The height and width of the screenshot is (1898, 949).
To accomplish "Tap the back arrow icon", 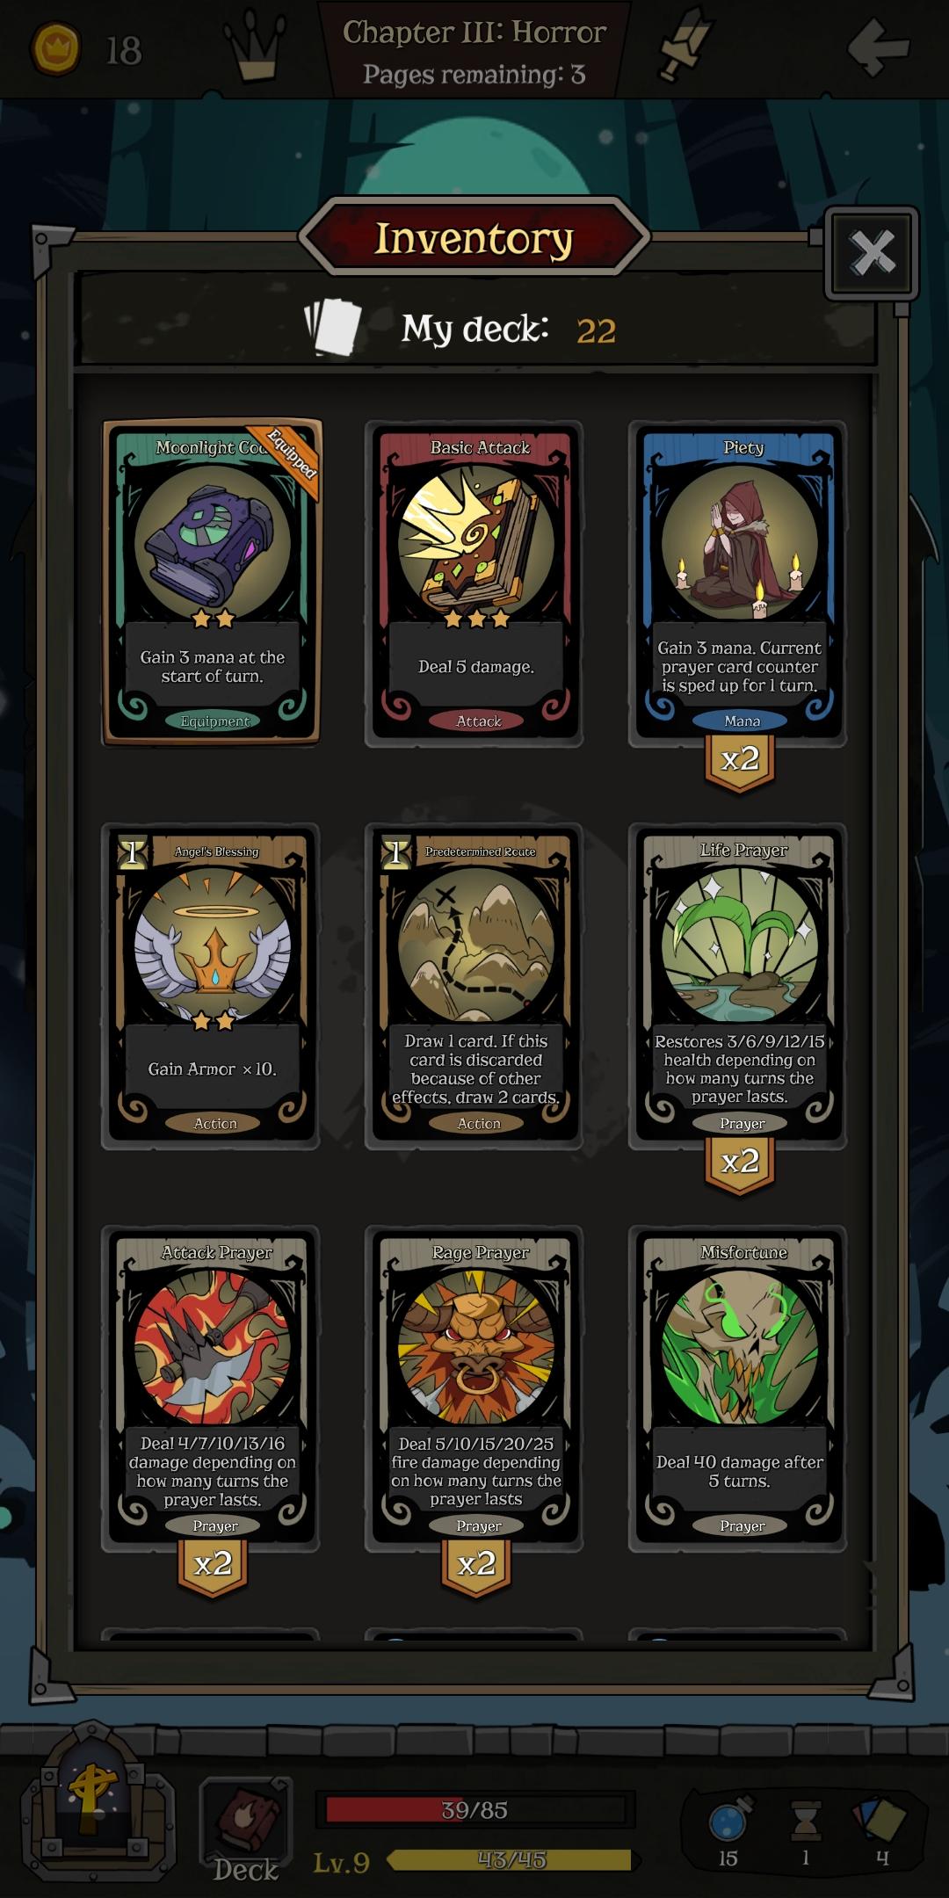I will 879,47.
